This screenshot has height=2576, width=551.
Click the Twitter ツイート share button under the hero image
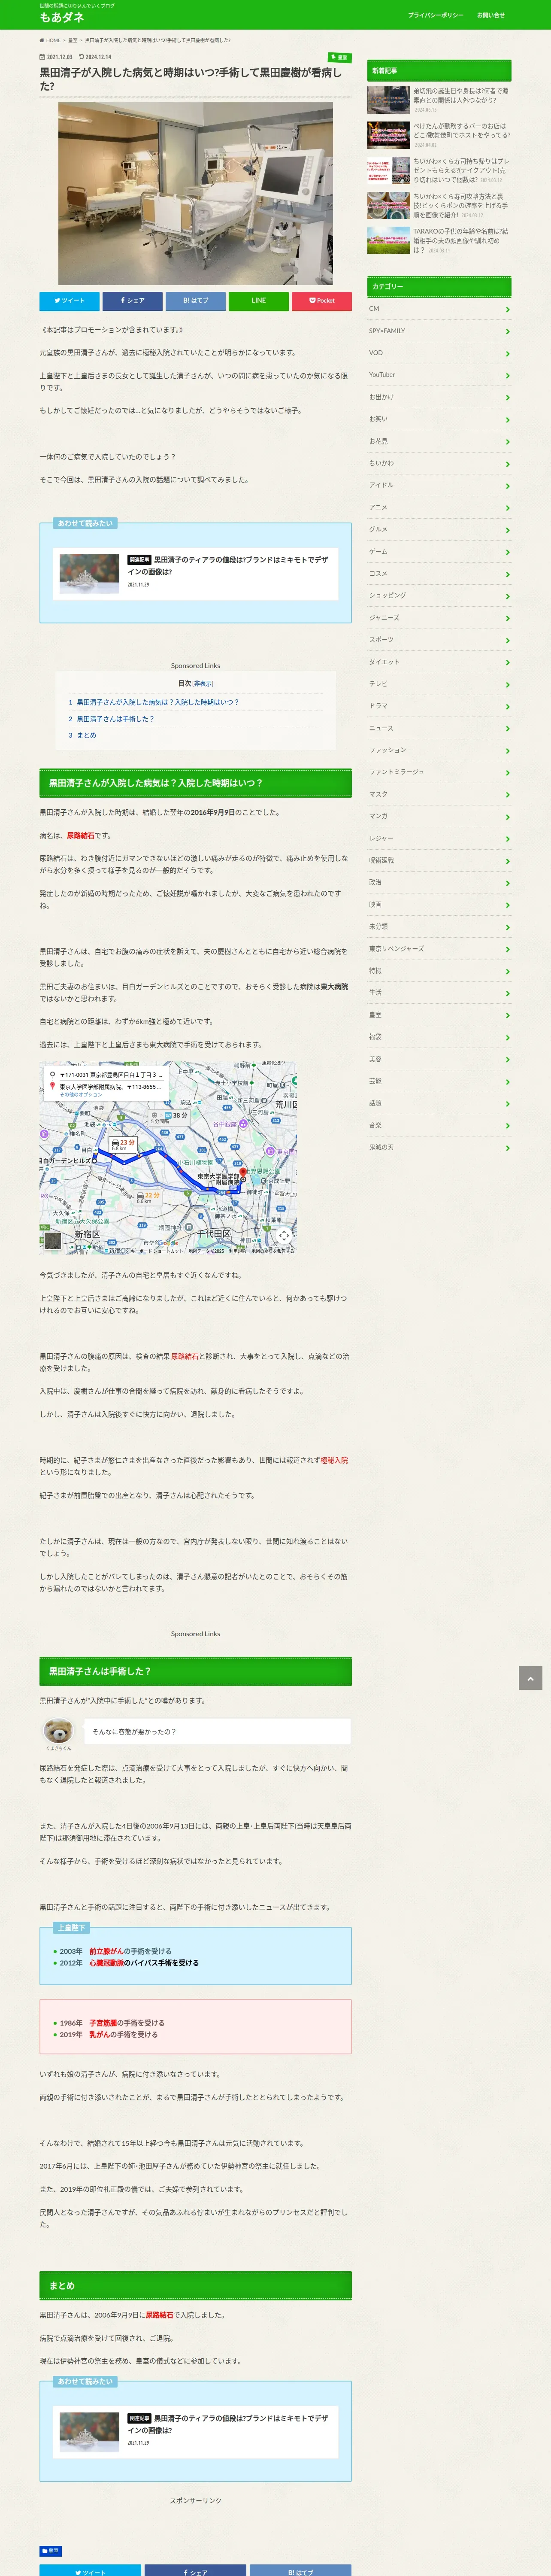click(69, 301)
